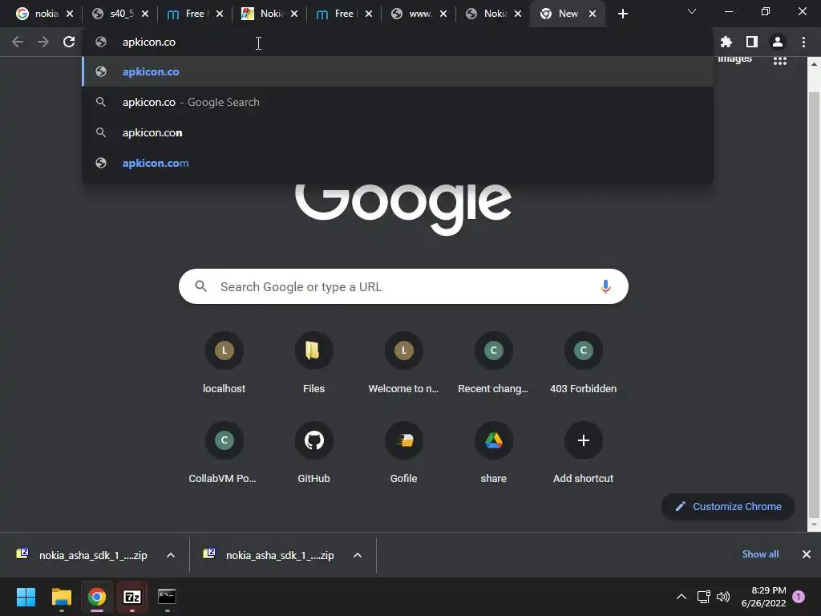Open the CollabVM Po... shortcut
Screen dimensions: 821x616
click(224, 454)
